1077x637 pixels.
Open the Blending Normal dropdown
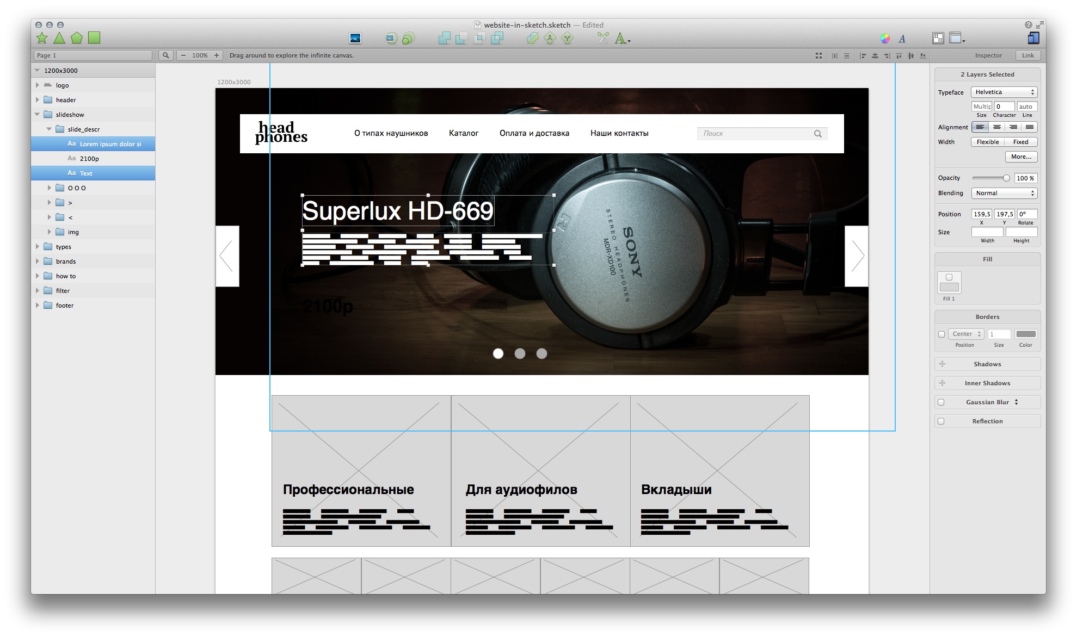click(1004, 193)
